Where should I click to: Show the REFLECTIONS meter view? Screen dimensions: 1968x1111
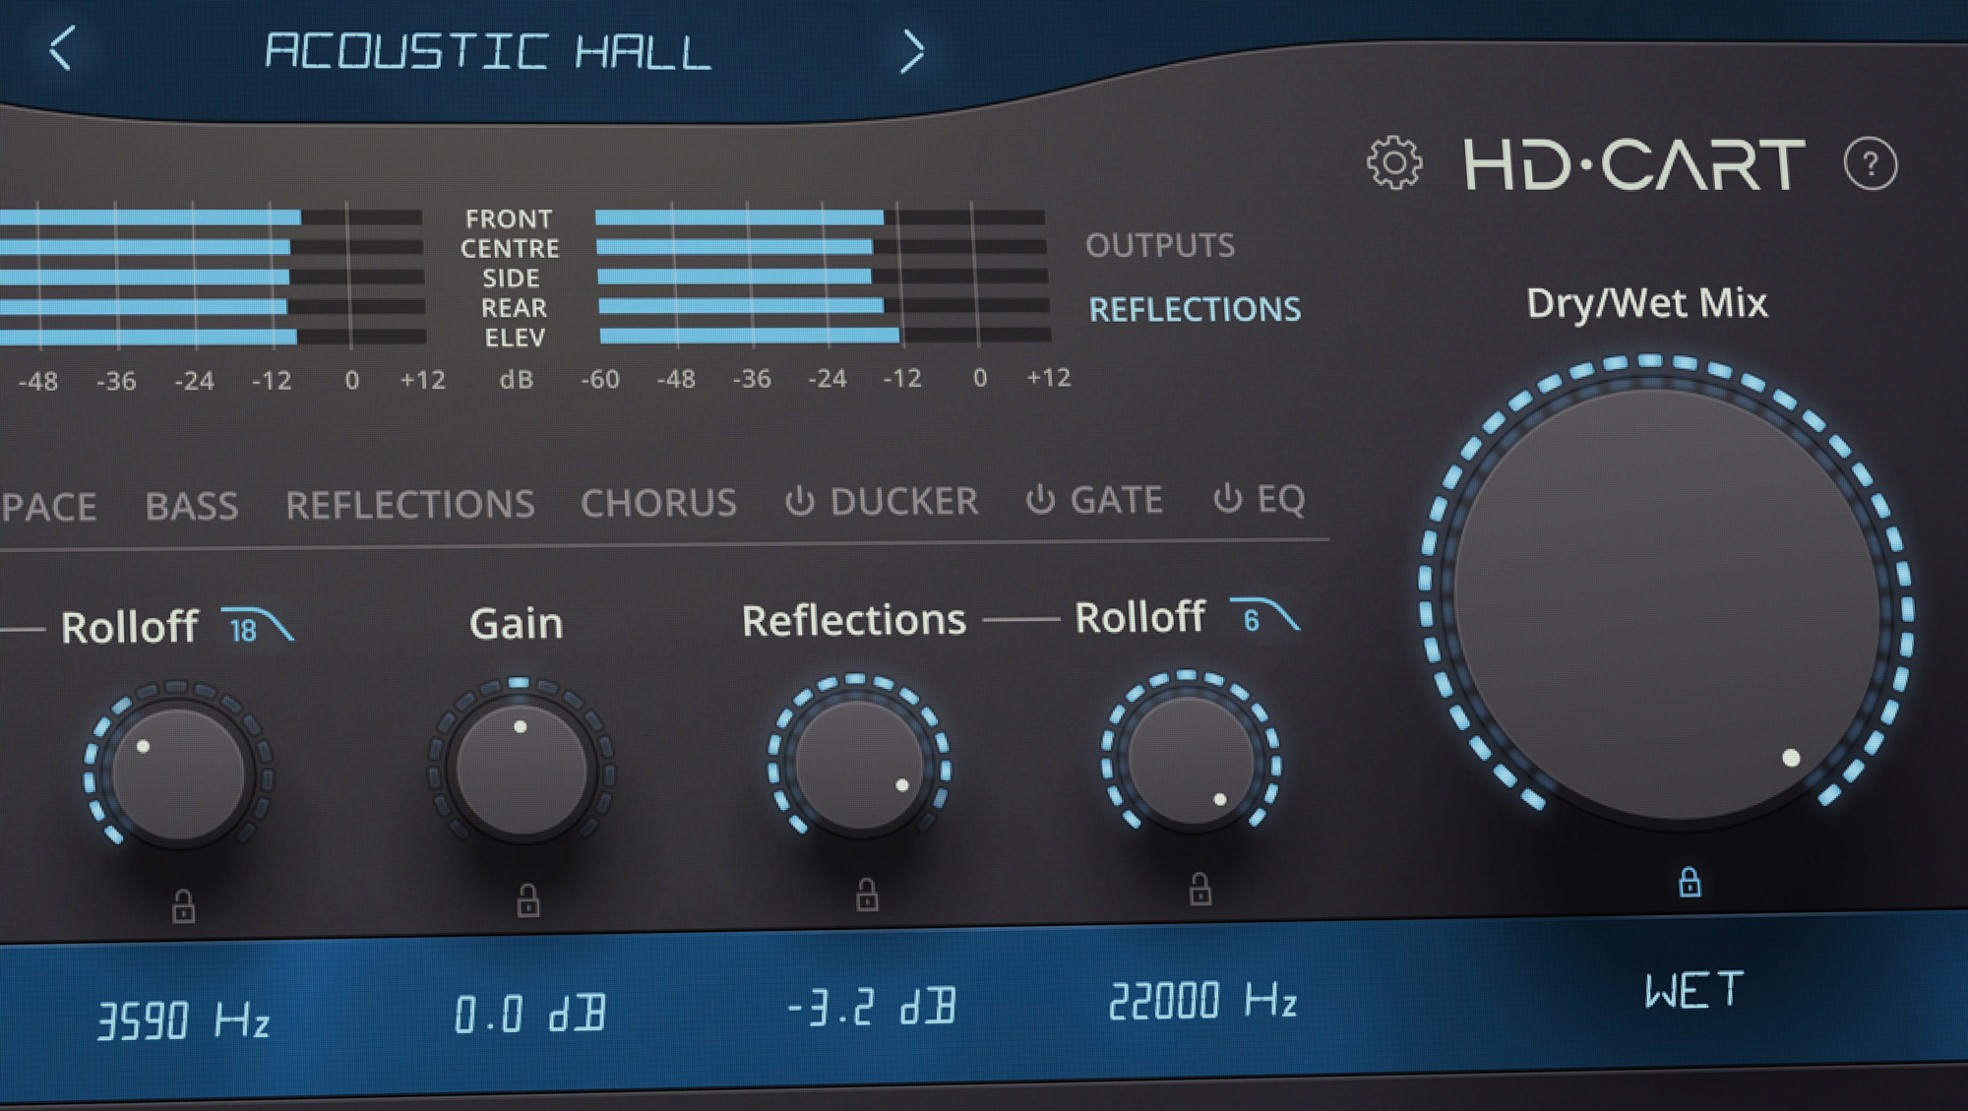(x=1195, y=310)
